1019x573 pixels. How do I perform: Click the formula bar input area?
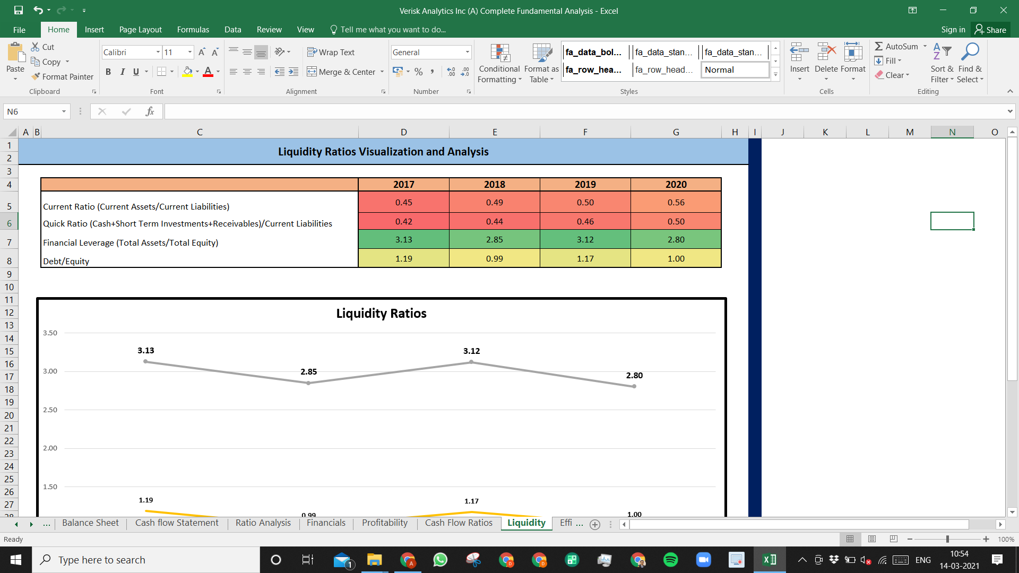(x=585, y=111)
